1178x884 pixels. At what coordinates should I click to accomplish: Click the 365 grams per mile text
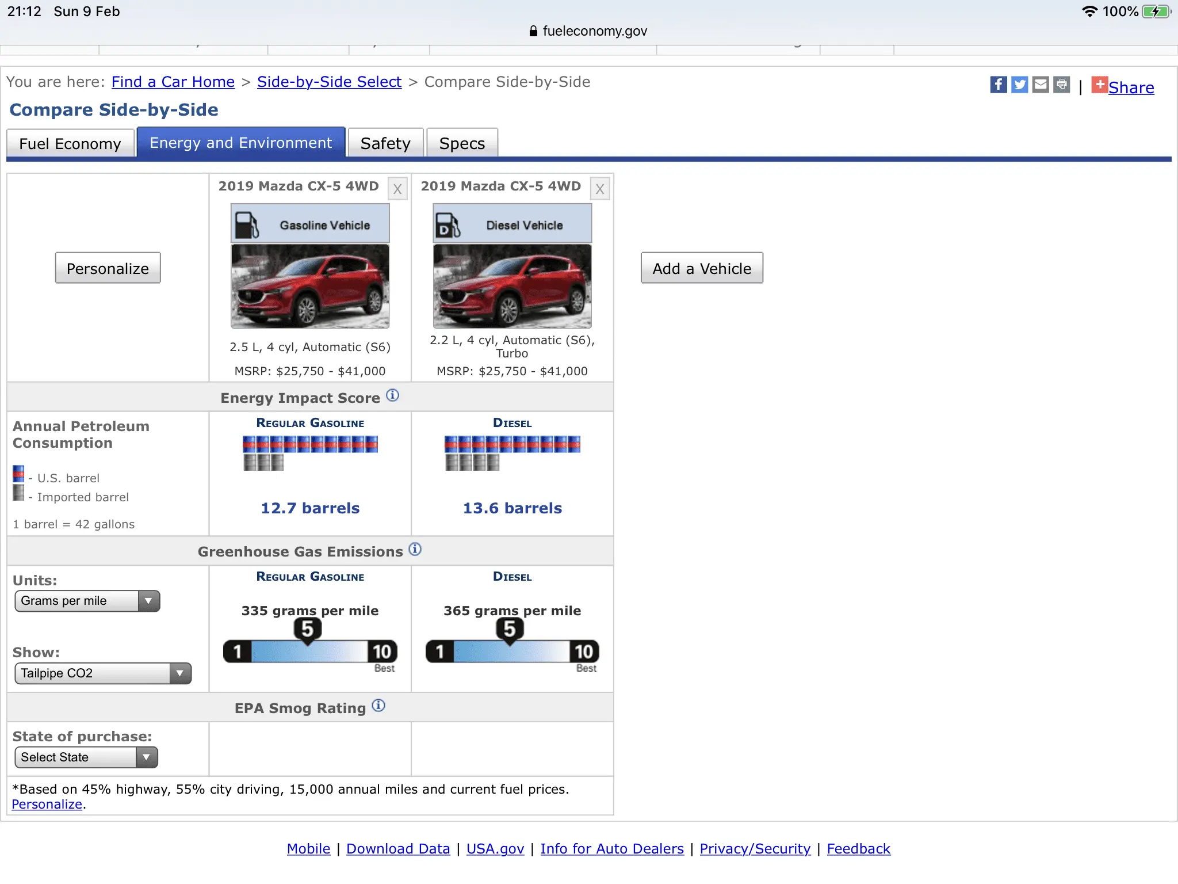[x=512, y=611]
